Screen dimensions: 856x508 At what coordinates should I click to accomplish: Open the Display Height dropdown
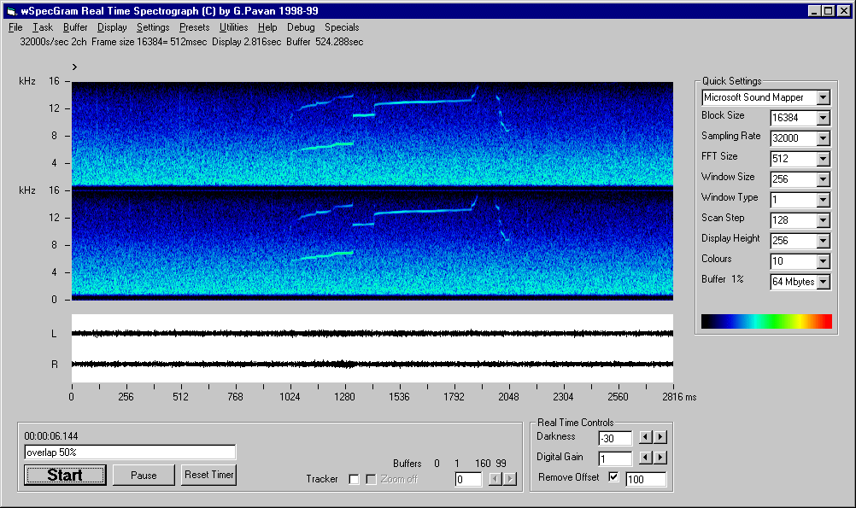pos(824,241)
